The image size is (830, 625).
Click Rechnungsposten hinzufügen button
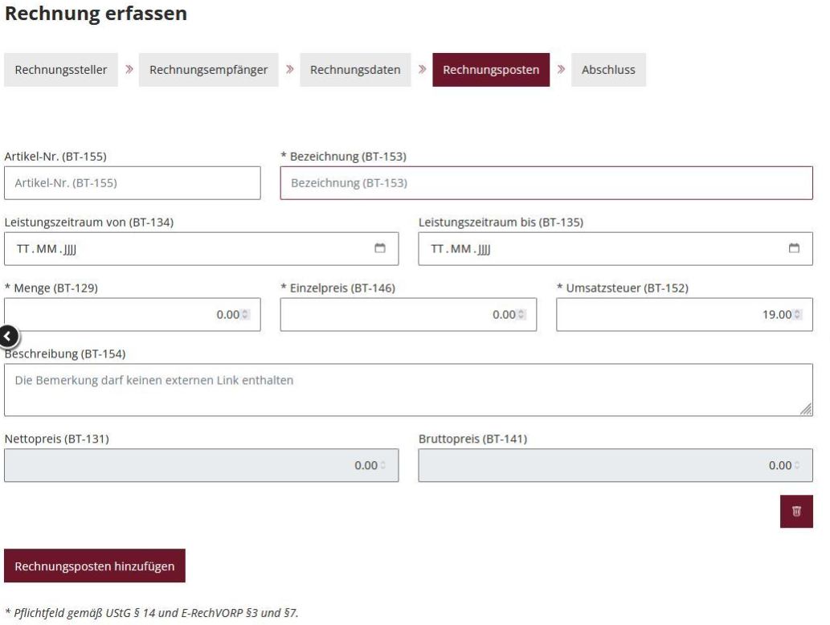[95, 566]
